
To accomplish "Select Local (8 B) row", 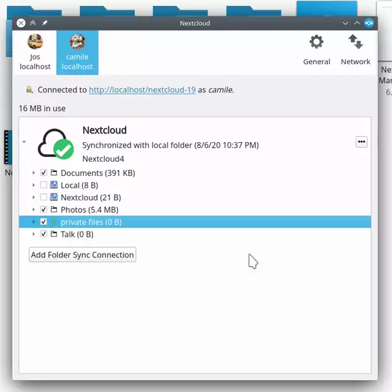I will click(x=195, y=185).
